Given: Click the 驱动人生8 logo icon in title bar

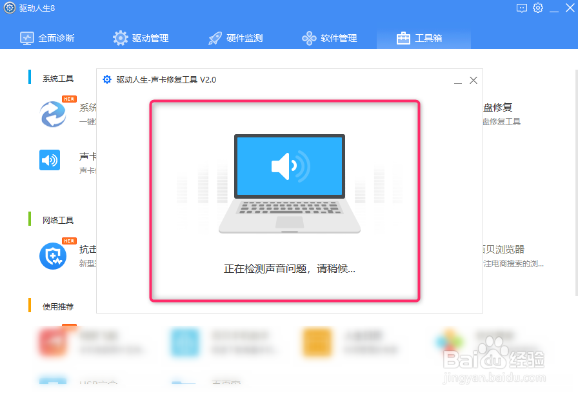Looking at the screenshot, I should pos(10,8).
